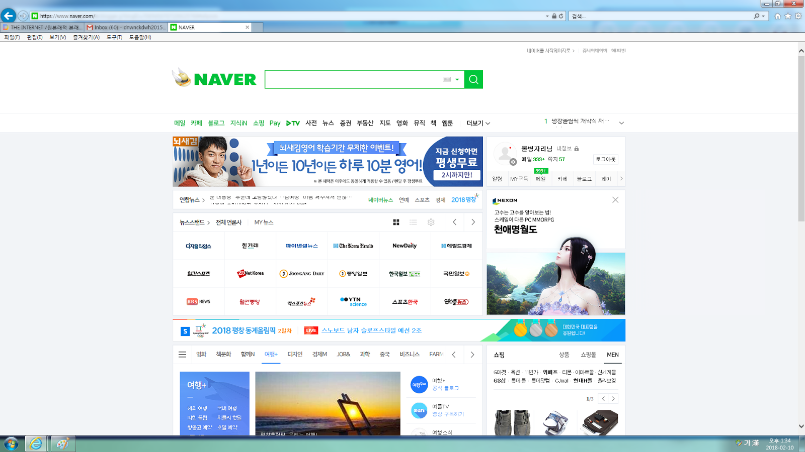
Task: Switch newsstand to list view
Action: tap(413, 222)
